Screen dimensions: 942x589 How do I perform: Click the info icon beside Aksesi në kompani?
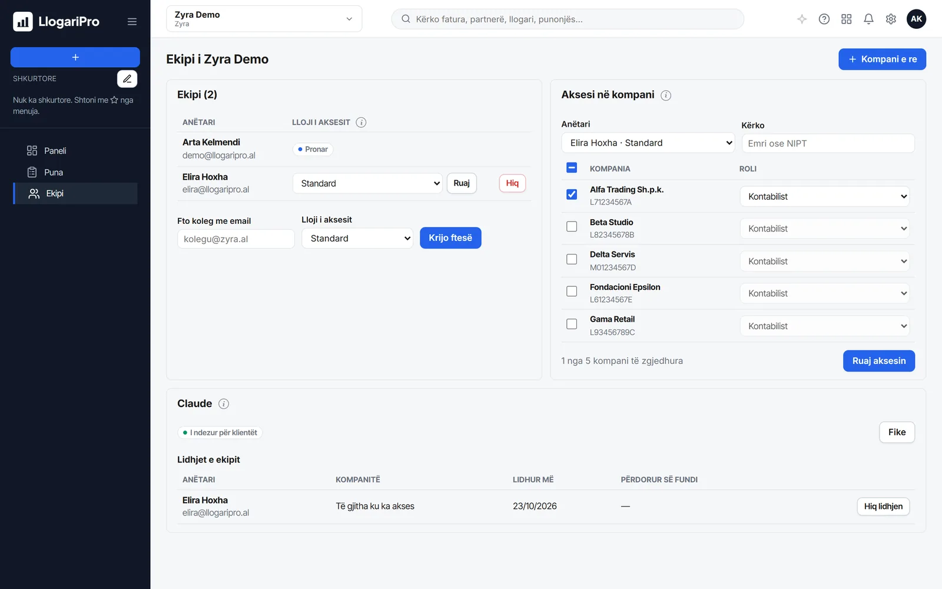click(x=666, y=95)
